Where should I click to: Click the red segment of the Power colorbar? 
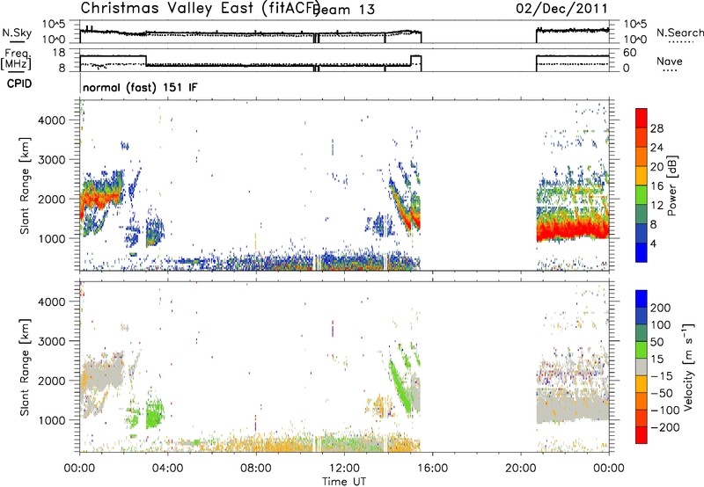[x=642, y=118]
